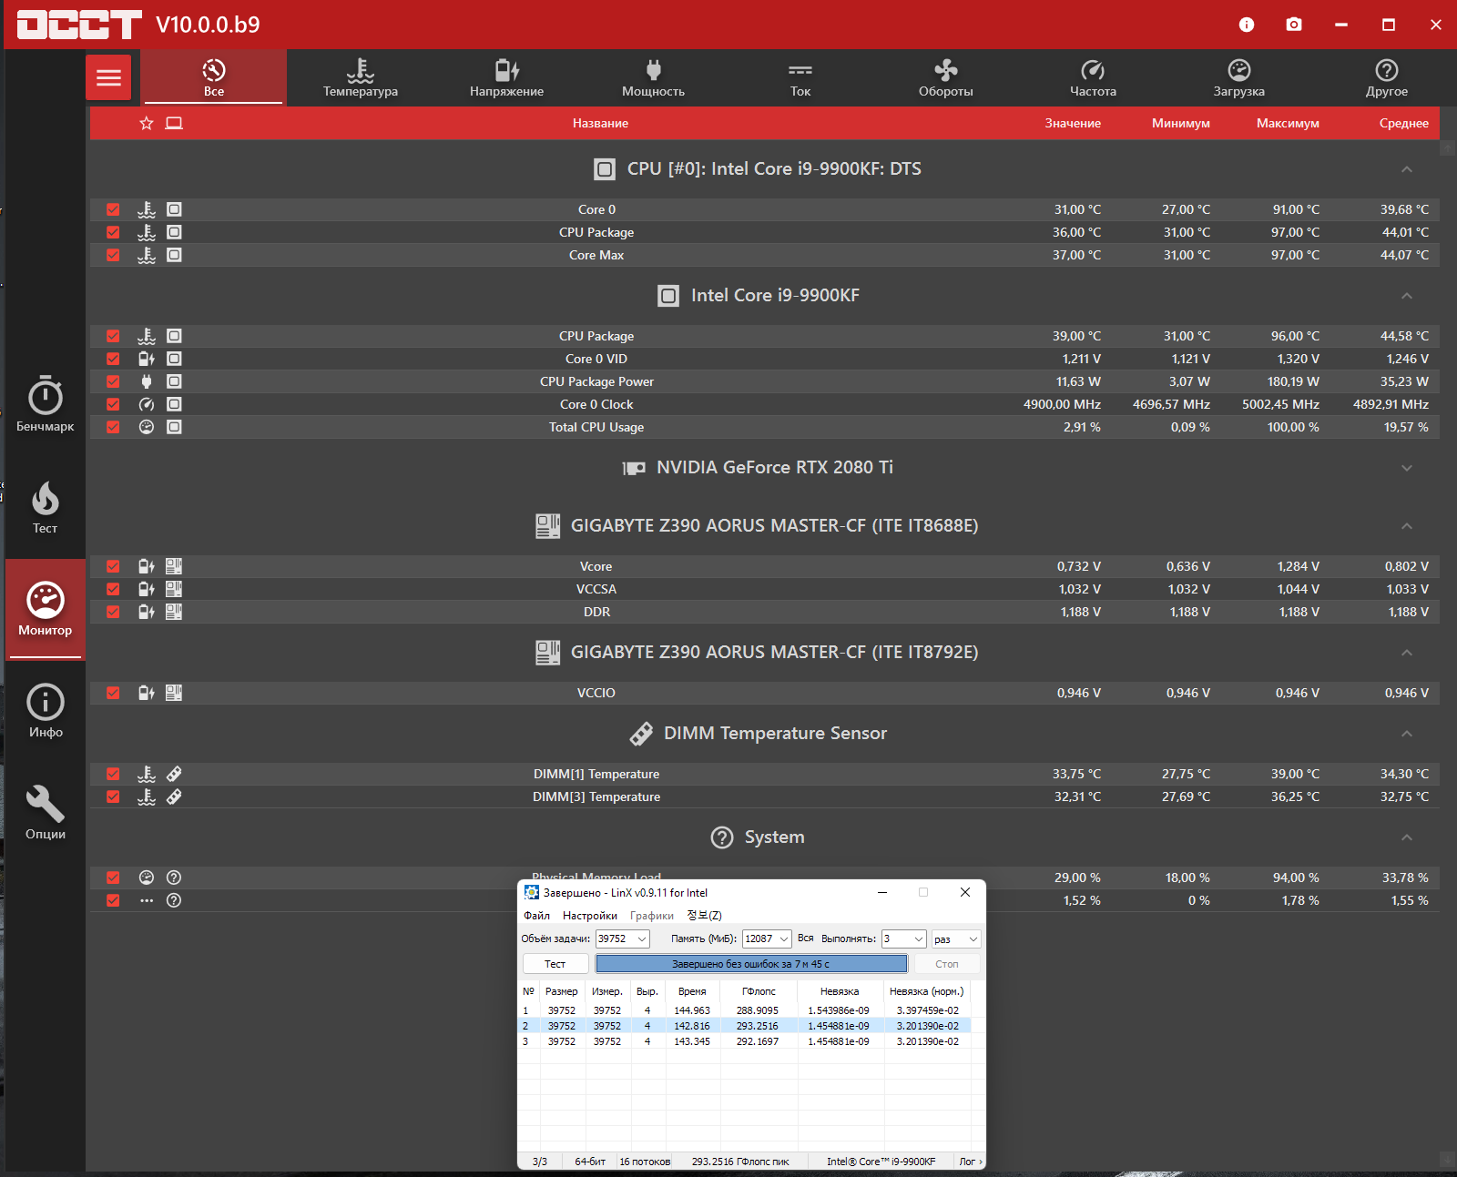Click the temperature icon in Core 0 row
1457x1177 pixels.
pyautogui.click(x=147, y=209)
